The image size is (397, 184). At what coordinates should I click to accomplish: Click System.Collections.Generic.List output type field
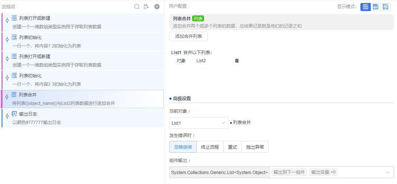tap(219, 172)
